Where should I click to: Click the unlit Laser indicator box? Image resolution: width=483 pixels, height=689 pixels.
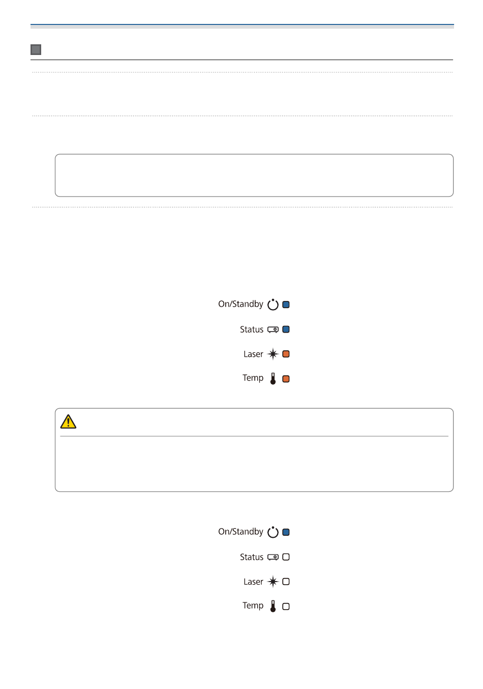pos(286,582)
